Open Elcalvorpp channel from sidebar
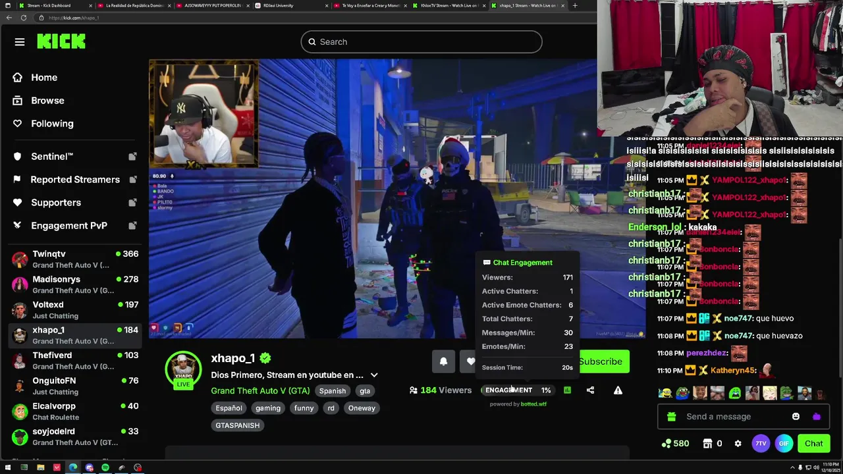This screenshot has height=474, width=843. tap(75, 411)
